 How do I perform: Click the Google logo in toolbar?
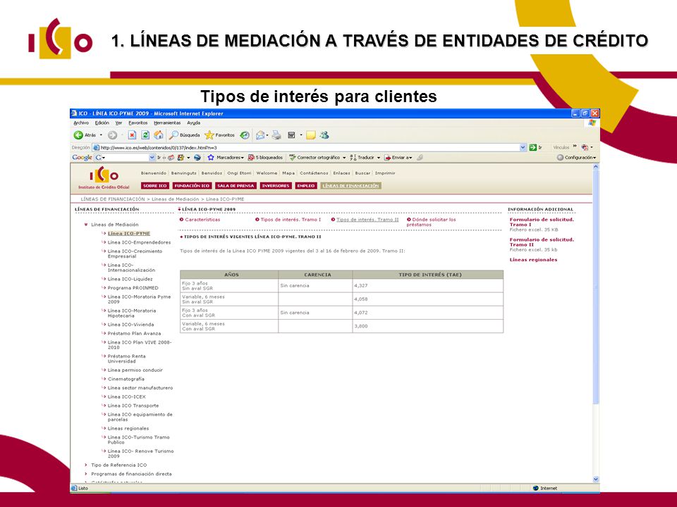[x=82, y=157]
